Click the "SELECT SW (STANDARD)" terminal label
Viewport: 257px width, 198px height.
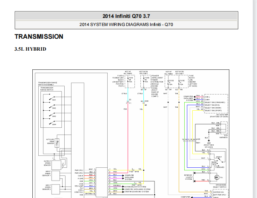(x=215, y=102)
